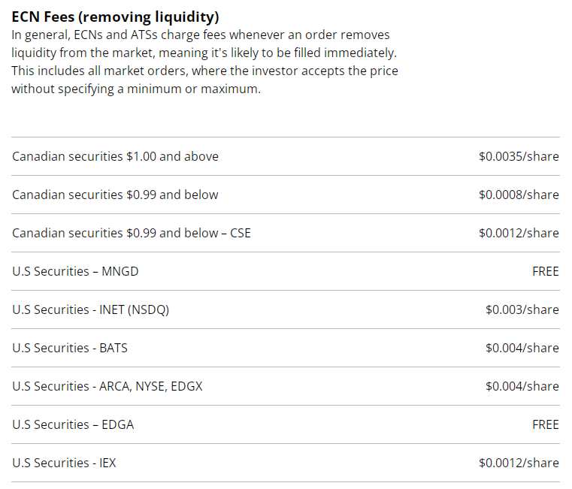Select the U.S Securities – MNGD label
The height and width of the screenshot is (489, 572).
pyautogui.click(x=75, y=271)
